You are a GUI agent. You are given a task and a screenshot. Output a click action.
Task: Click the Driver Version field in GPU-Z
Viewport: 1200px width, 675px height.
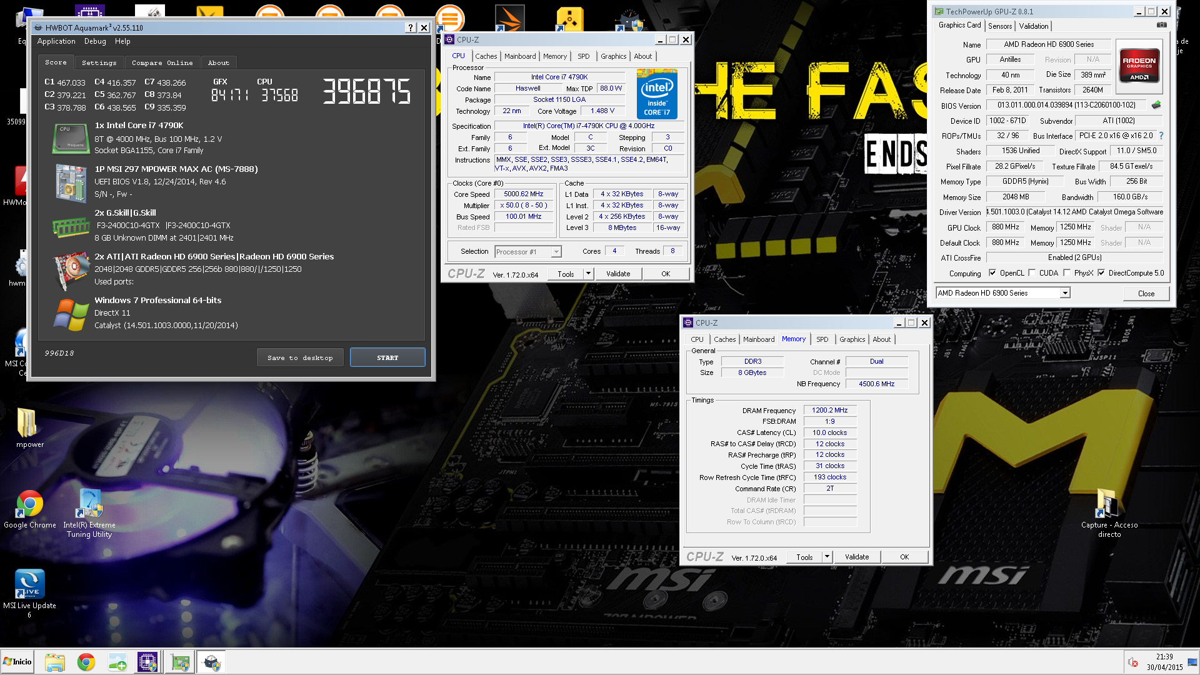coord(1075,212)
